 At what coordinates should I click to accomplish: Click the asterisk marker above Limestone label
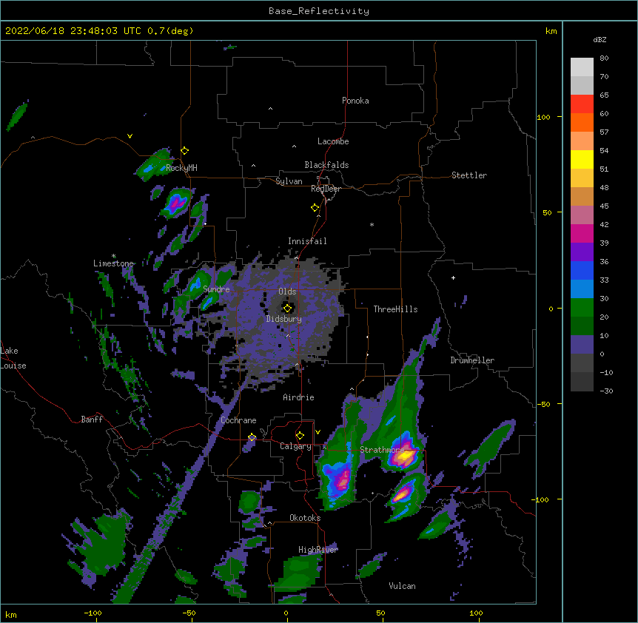coord(113,256)
